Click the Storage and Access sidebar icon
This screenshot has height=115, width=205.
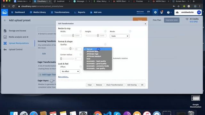[x=5, y=31]
